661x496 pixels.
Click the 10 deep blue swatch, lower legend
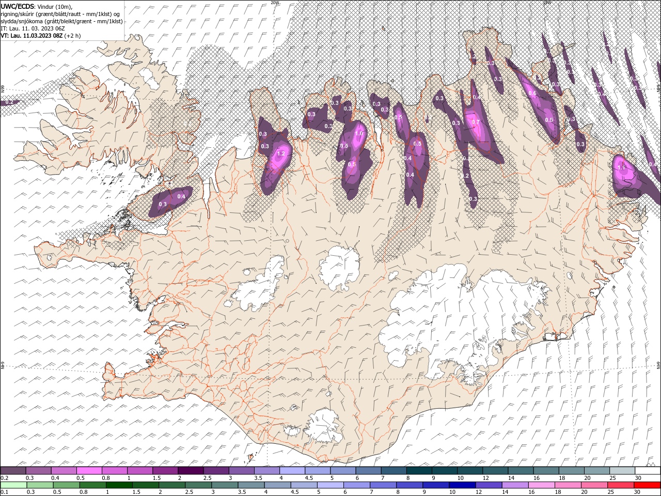pos(462,485)
